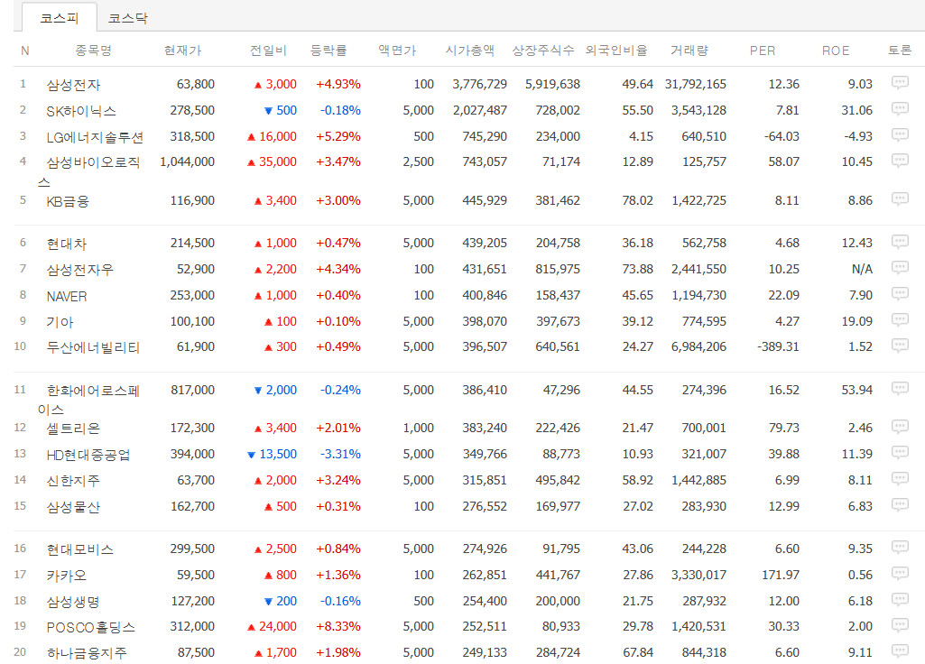Select POSCO홀딩스 change rate +8.33%
The width and height of the screenshot is (925, 664).
pos(338,626)
